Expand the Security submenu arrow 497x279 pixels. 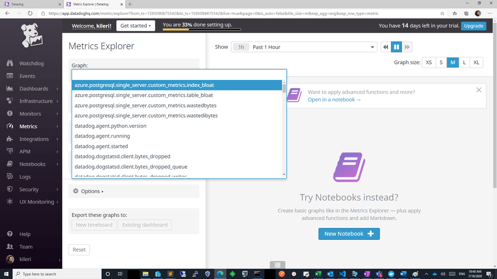point(57,189)
